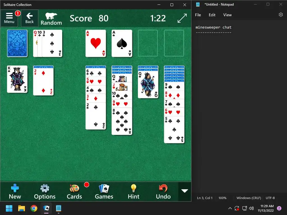Select the 6 of hearts card
The image size is (287, 215).
point(174,112)
